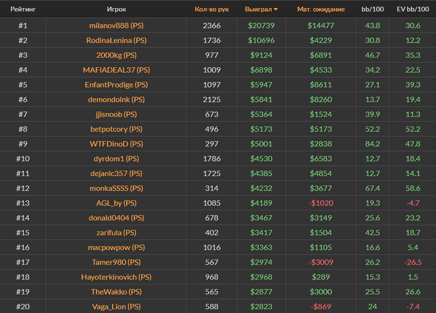Open player dejanlc357 (PS)
The height and width of the screenshot is (313, 436).
(116, 174)
